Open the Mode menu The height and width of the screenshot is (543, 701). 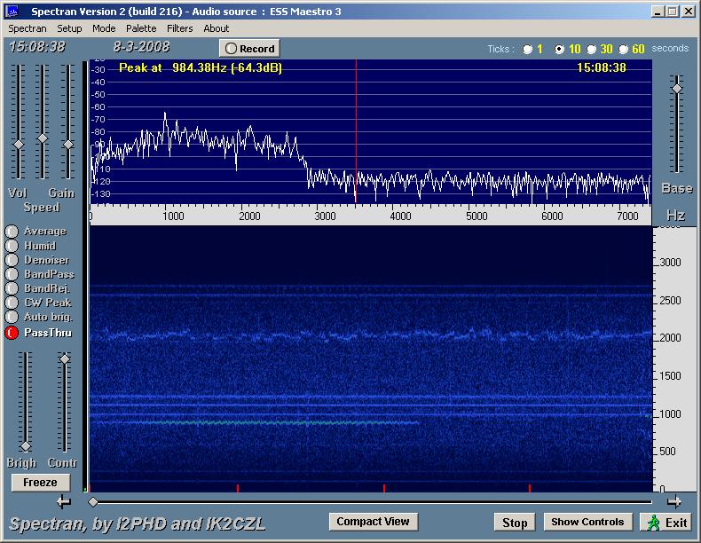click(104, 28)
